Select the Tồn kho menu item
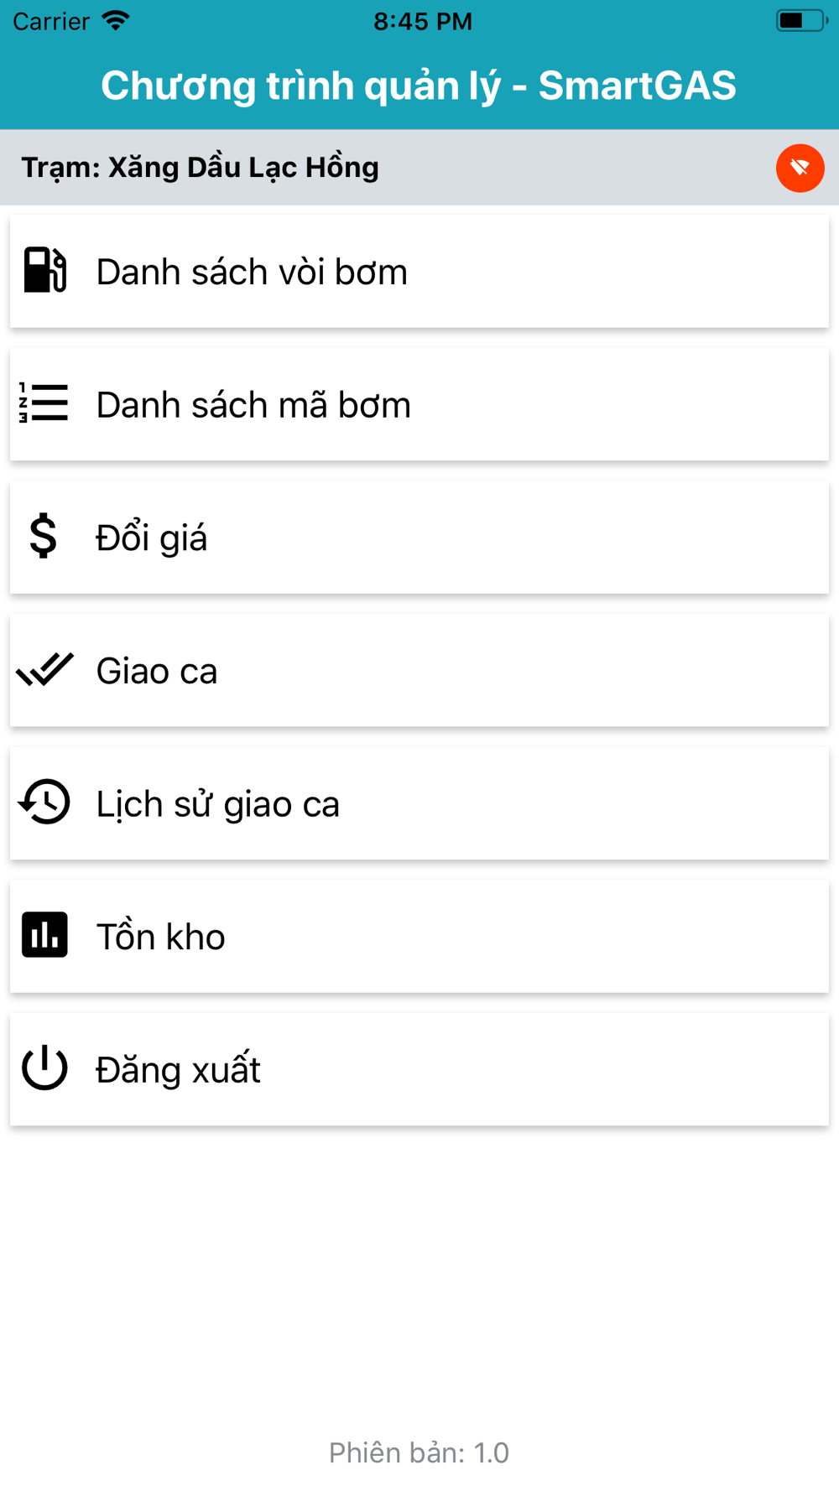839x1491 pixels. [x=161, y=937]
